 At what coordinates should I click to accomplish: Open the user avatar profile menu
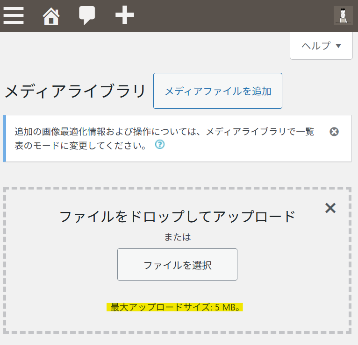coord(343,16)
